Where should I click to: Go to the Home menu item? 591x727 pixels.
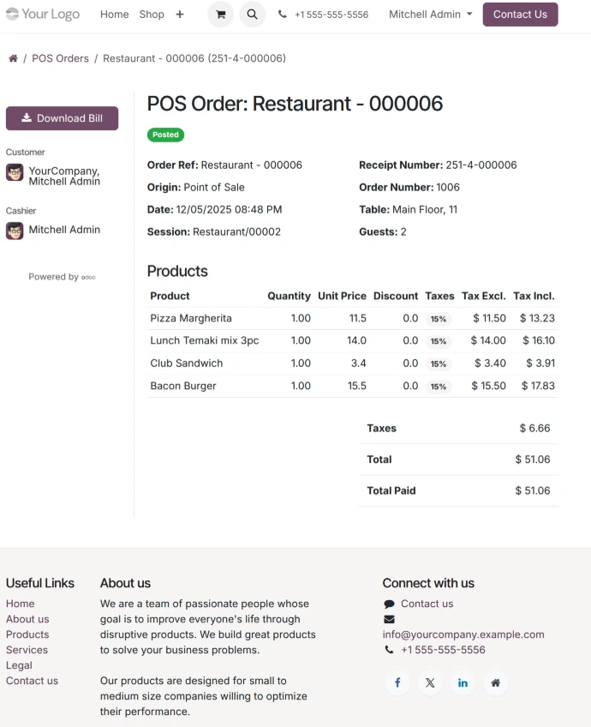(x=114, y=15)
